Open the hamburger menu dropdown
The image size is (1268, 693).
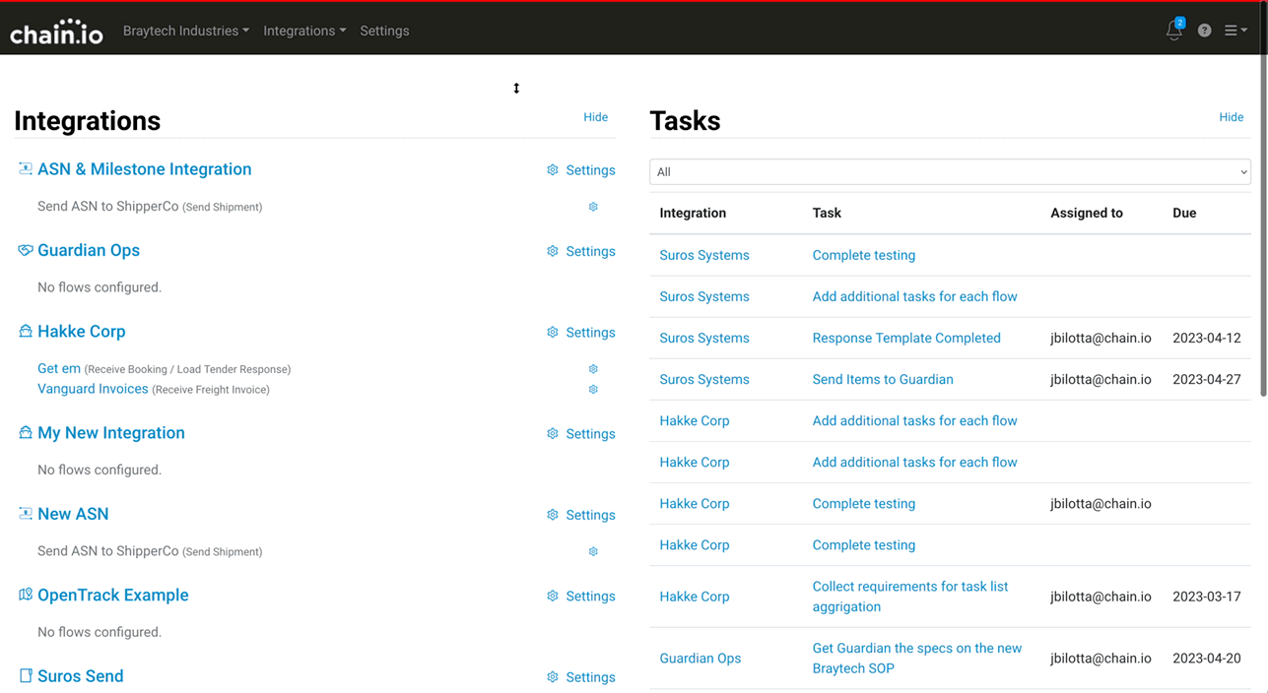(x=1235, y=31)
